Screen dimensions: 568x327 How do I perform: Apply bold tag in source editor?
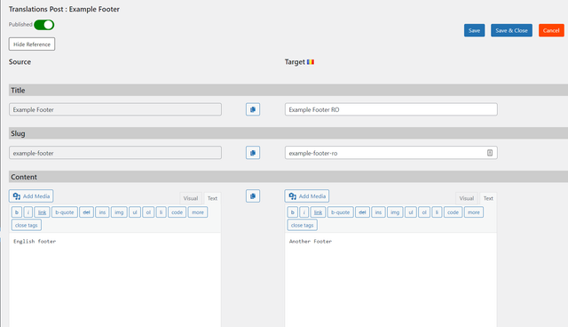tap(17, 212)
